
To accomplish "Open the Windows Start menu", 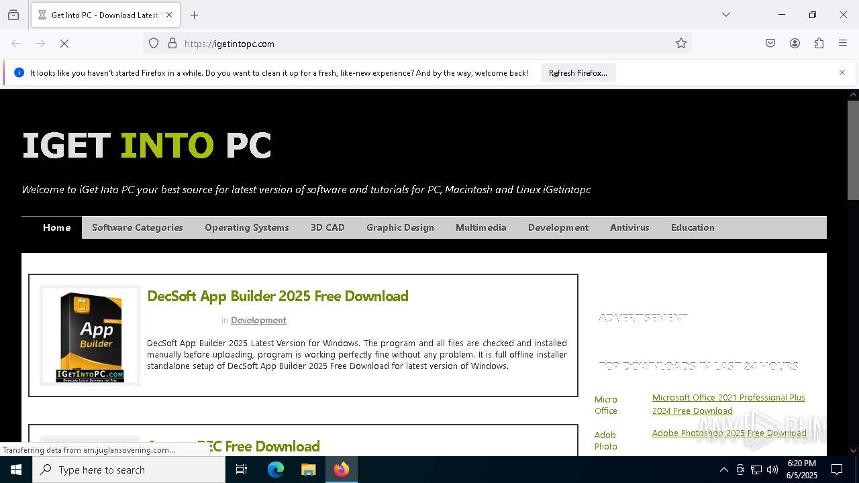I will pyautogui.click(x=16, y=470).
